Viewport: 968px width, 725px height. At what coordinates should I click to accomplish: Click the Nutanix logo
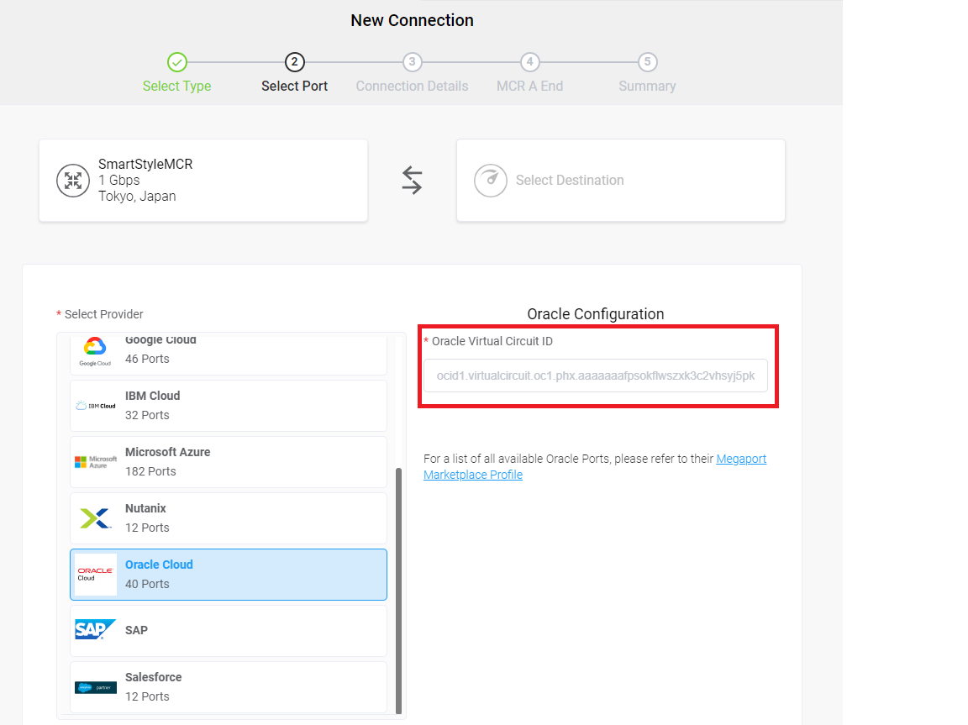(x=96, y=518)
